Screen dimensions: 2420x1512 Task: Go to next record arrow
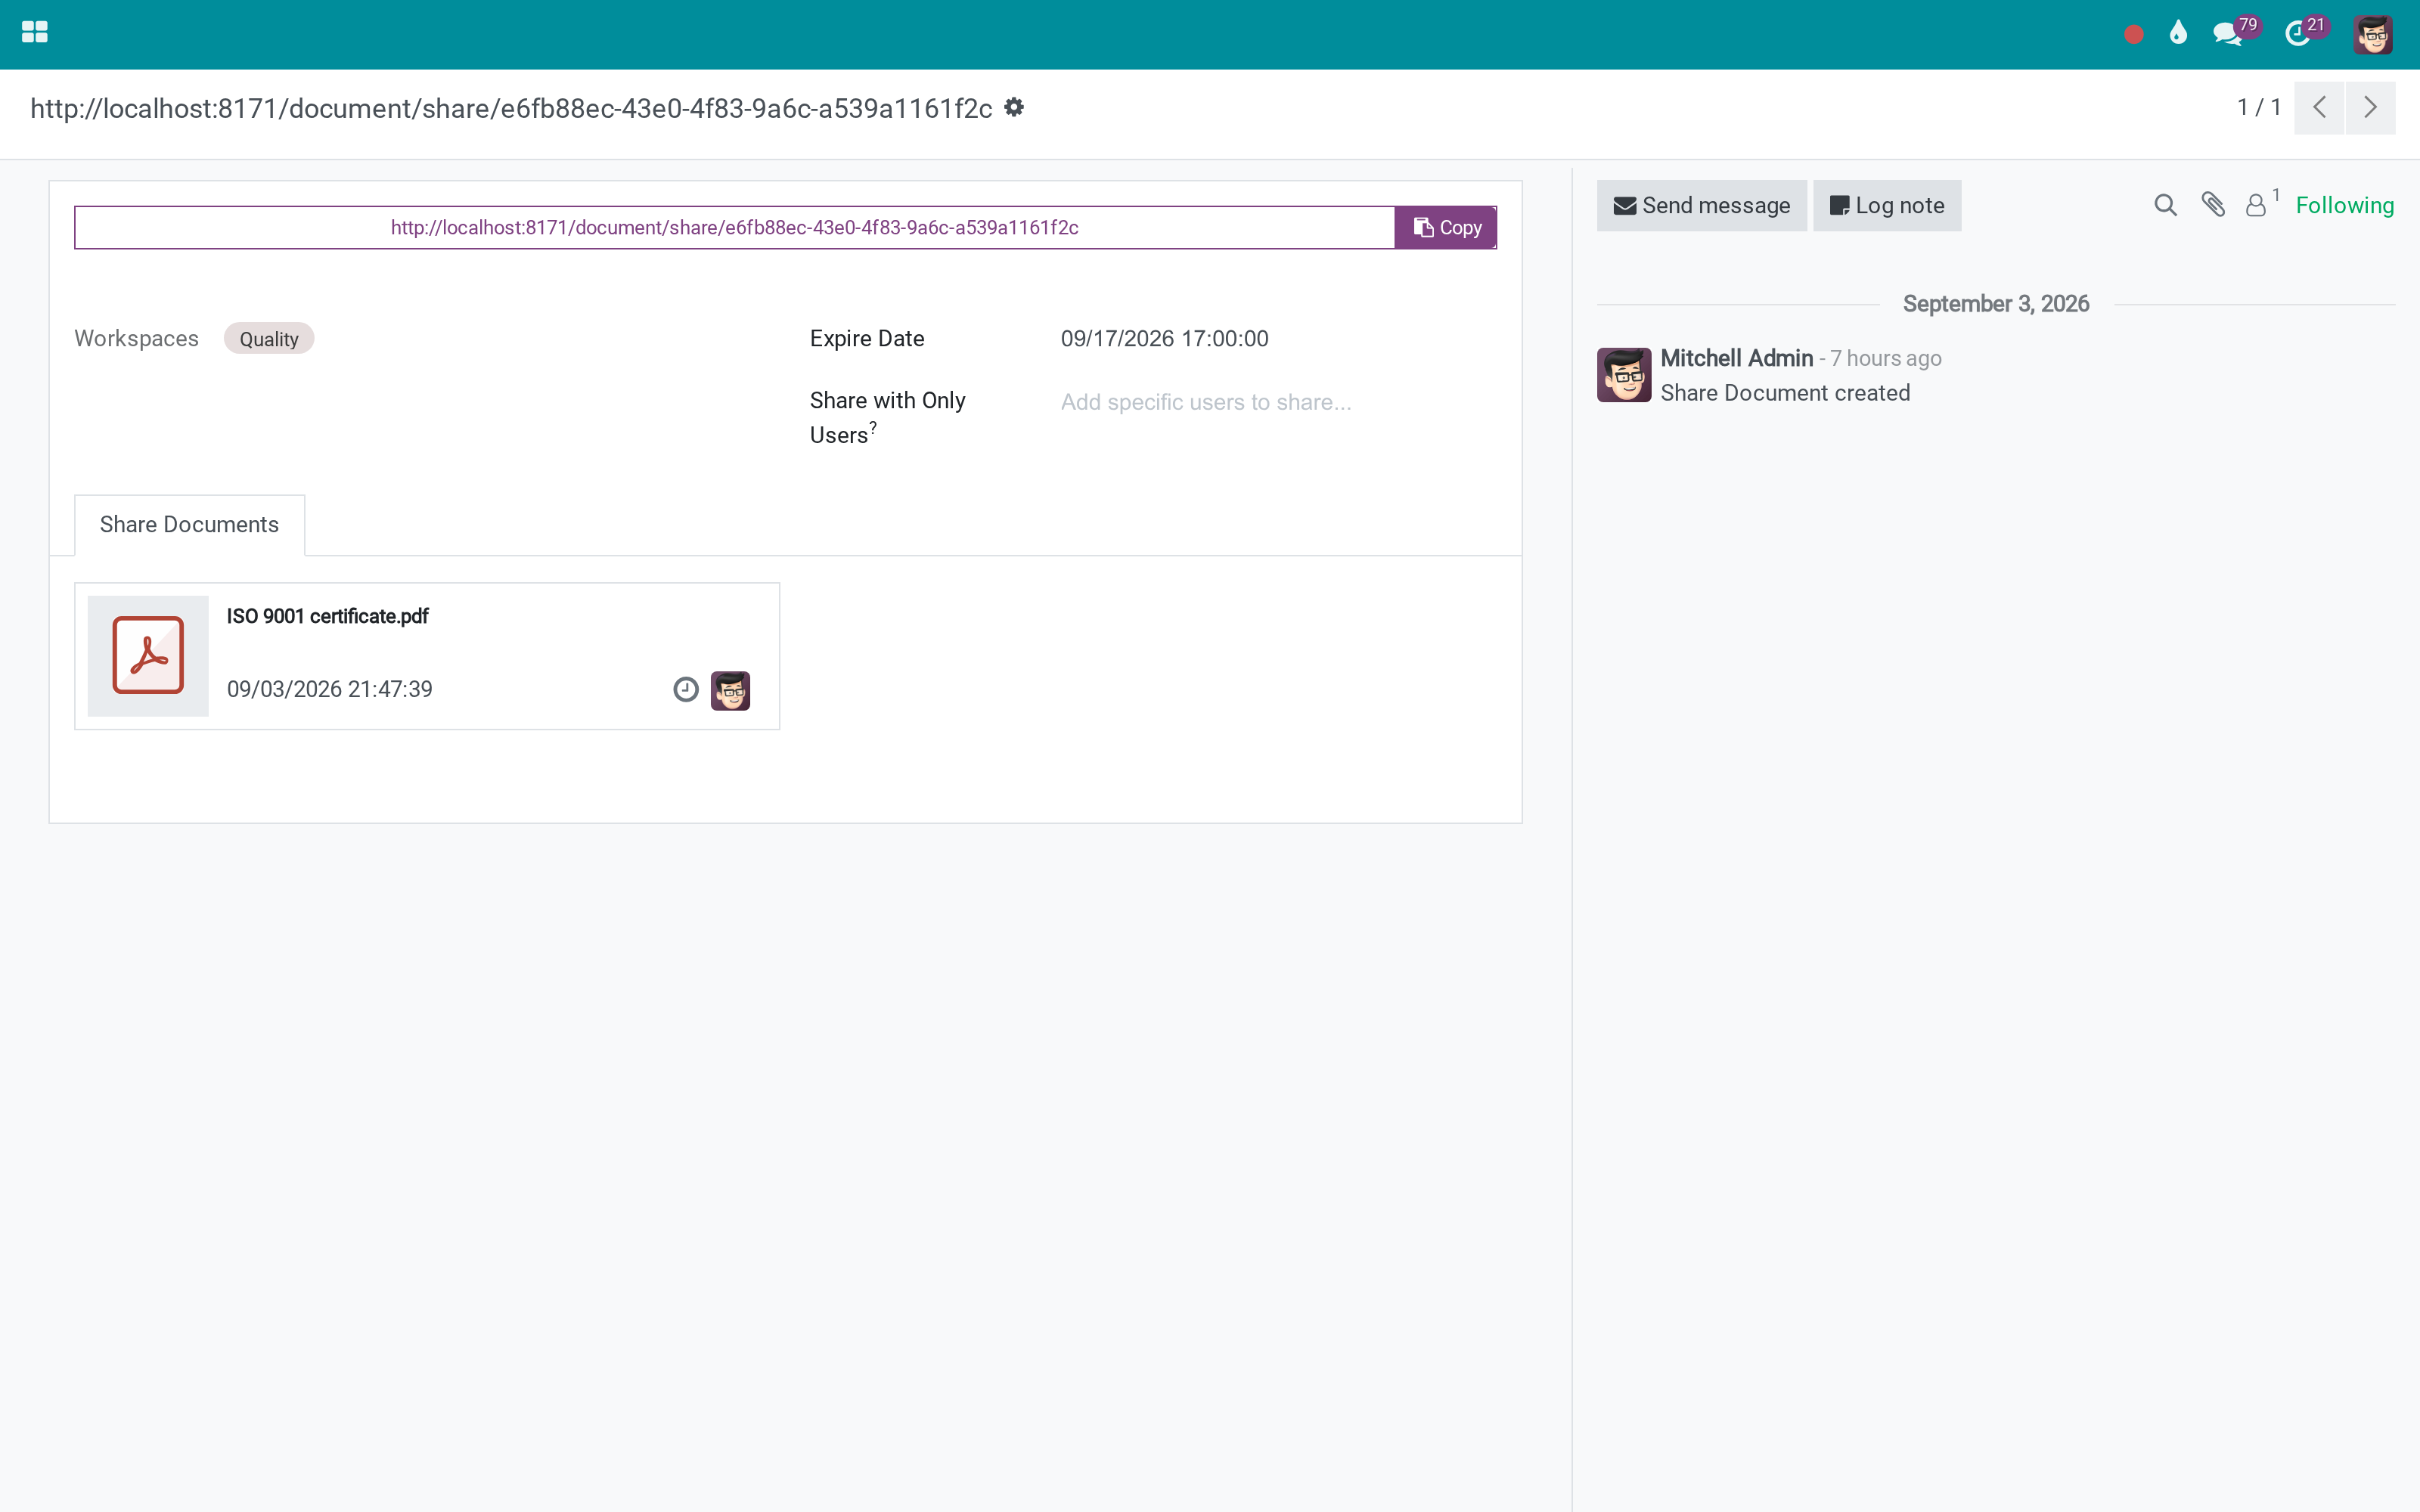2370,107
